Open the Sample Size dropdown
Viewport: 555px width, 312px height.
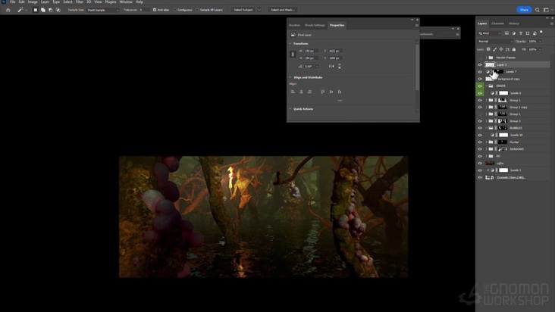tap(103, 10)
